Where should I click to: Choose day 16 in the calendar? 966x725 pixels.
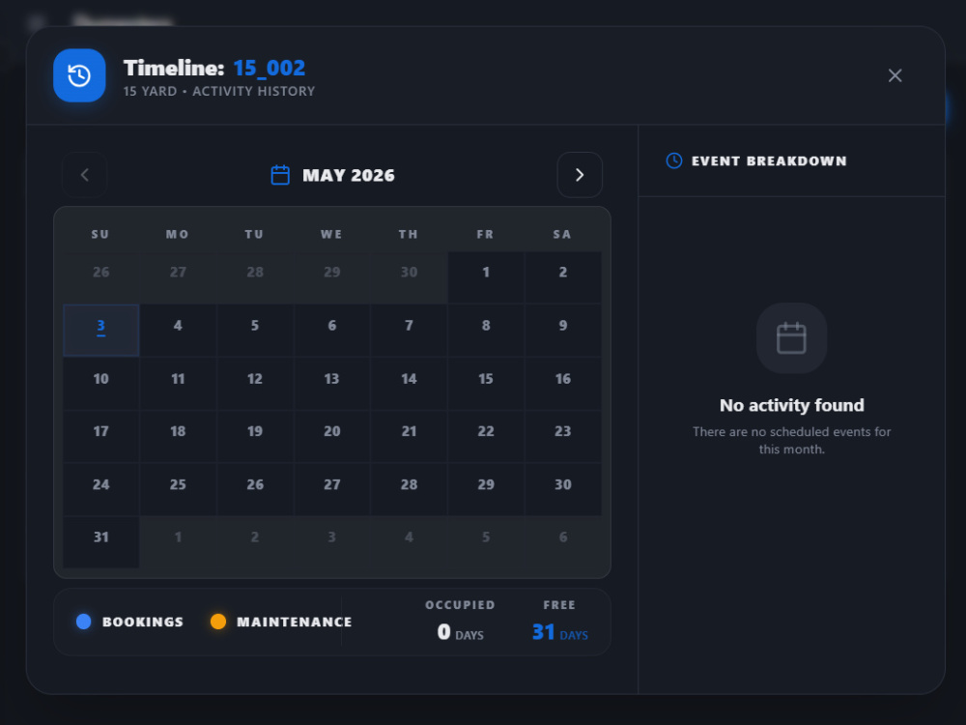point(563,384)
